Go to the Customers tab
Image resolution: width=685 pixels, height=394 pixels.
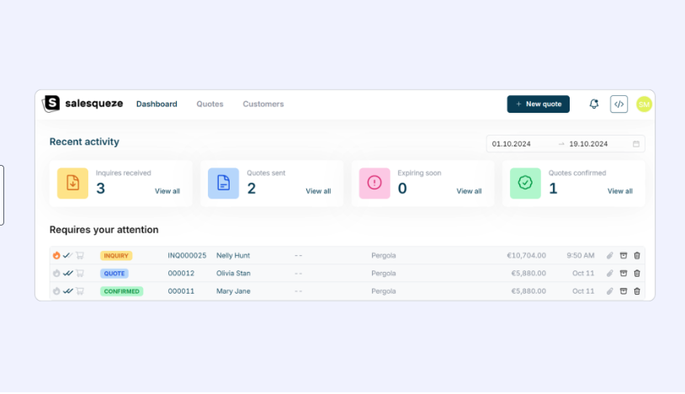[x=263, y=104]
